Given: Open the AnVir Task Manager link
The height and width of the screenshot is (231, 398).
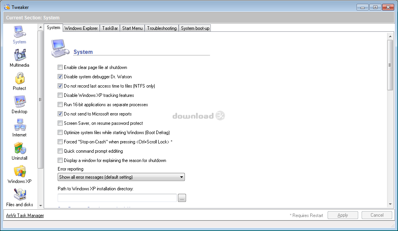Looking at the screenshot, I should pyautogui.click(x=25, y=215).
